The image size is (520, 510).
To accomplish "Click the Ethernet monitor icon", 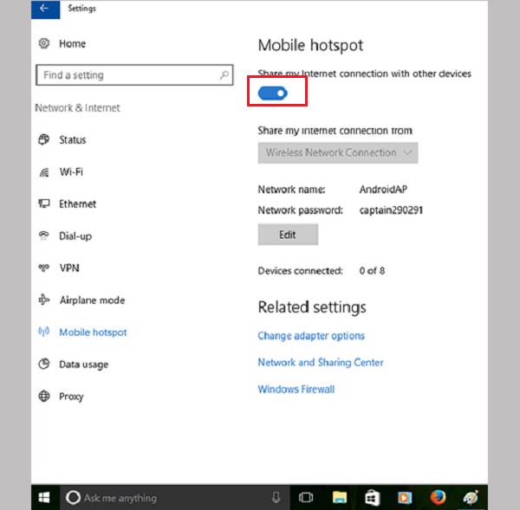I will tap(43, 204).
